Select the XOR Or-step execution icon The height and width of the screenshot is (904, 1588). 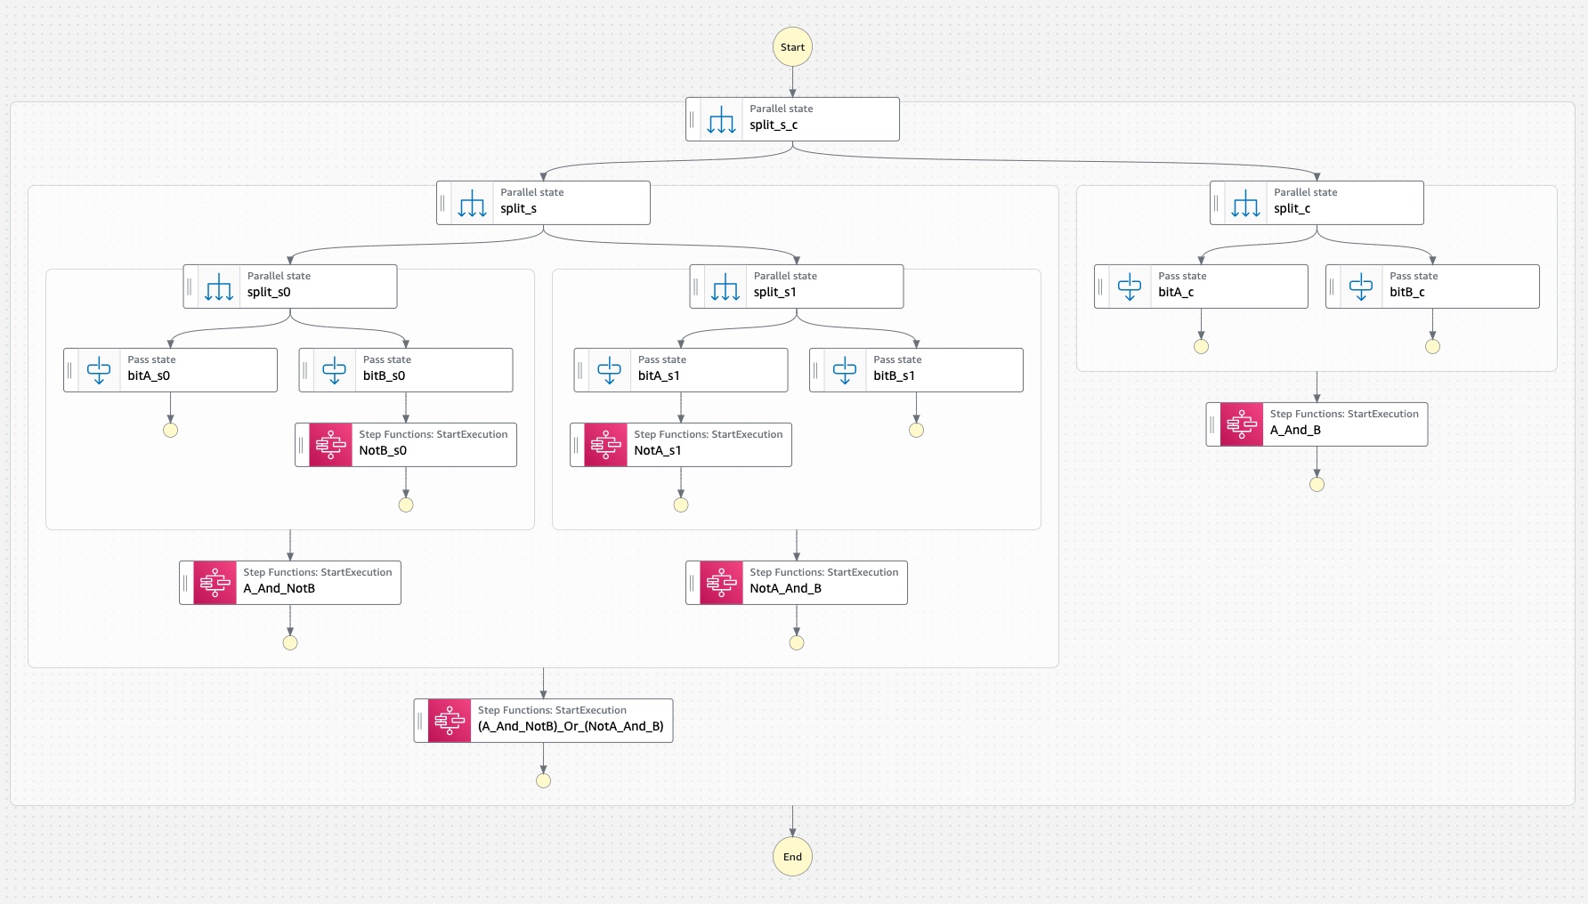[x=450, y=721]
